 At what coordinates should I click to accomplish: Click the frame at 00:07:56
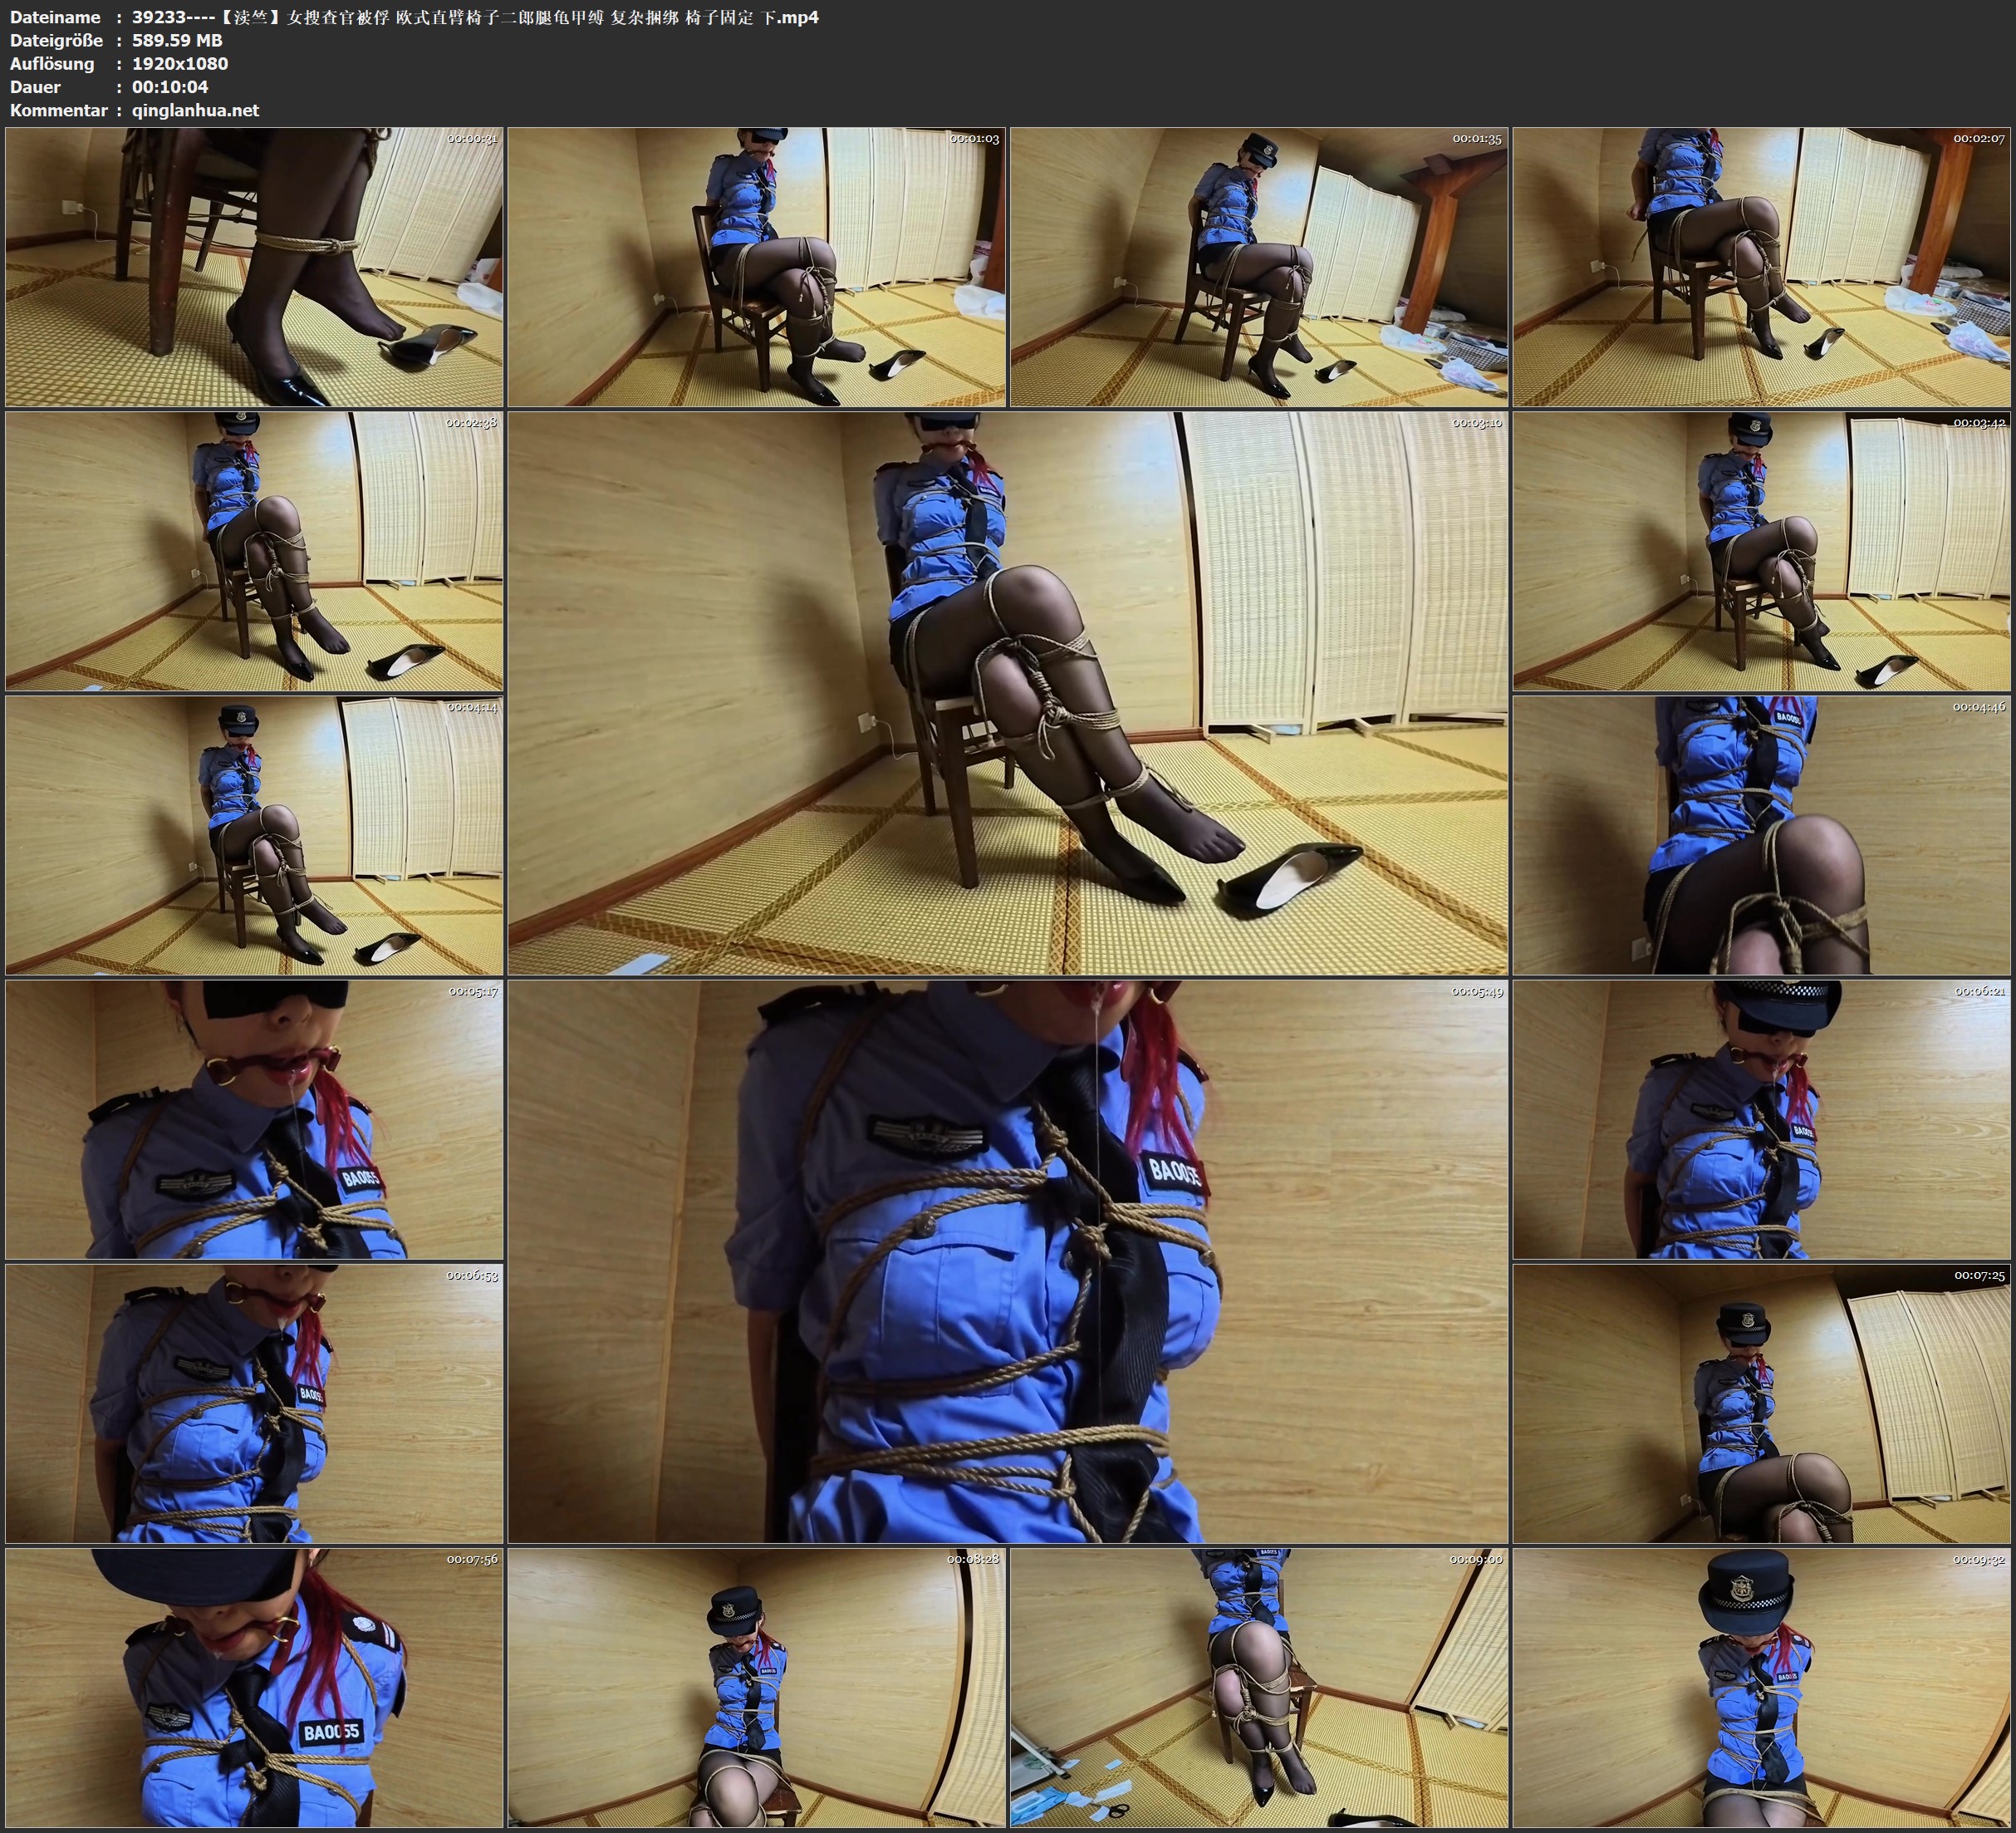point(254,1687)
